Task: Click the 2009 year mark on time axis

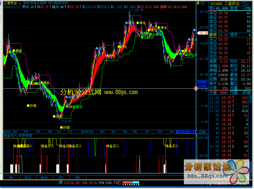Action: 85,132
